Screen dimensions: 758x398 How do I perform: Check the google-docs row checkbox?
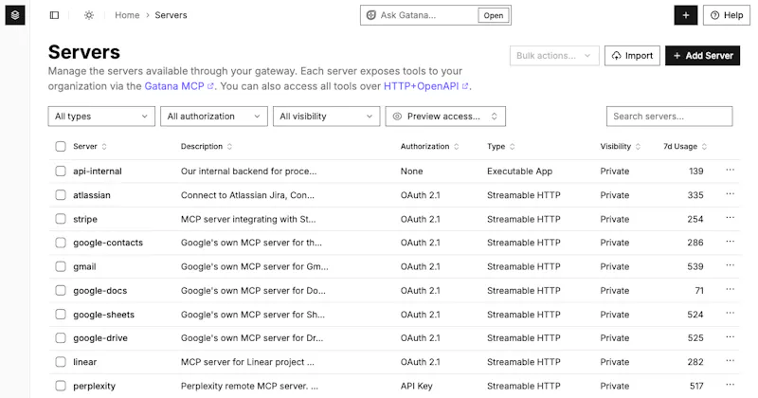[61, 291]
